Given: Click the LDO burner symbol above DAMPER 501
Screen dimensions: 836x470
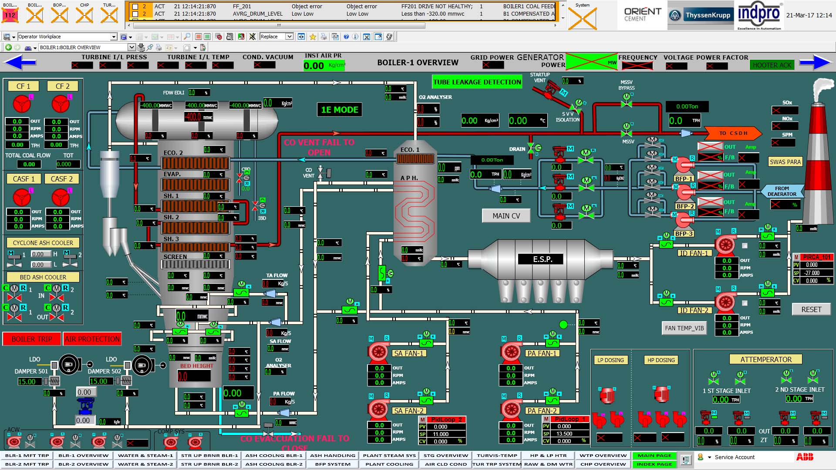Looking at the screenshot, I should point(69,365).
